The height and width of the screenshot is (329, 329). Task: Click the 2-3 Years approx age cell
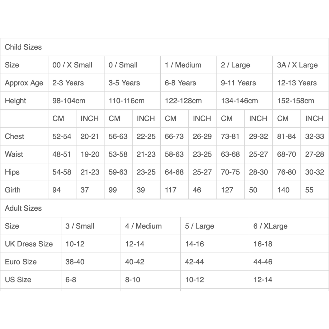[x=68, y=83]
